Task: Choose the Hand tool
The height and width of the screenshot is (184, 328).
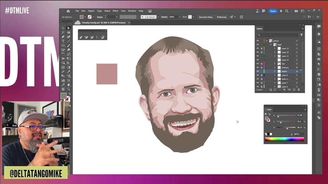Action: click(x=69, y=85)
